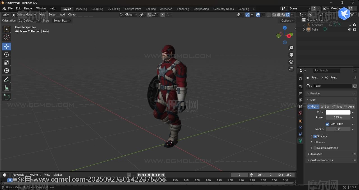359x190 pixels.
Task: Choose the Annotate tool
Action: (7, 80)
